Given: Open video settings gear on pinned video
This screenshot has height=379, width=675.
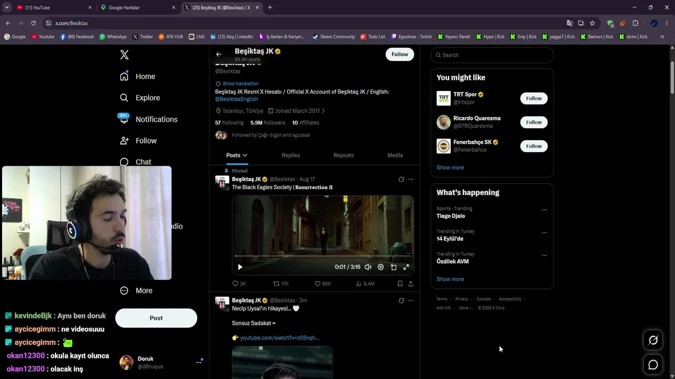Looking at the screenshot, I should tap(381, 267).
